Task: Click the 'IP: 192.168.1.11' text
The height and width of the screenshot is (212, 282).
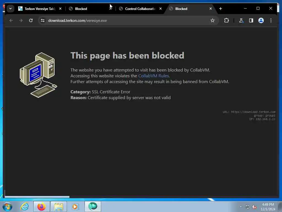Action: 262,119
